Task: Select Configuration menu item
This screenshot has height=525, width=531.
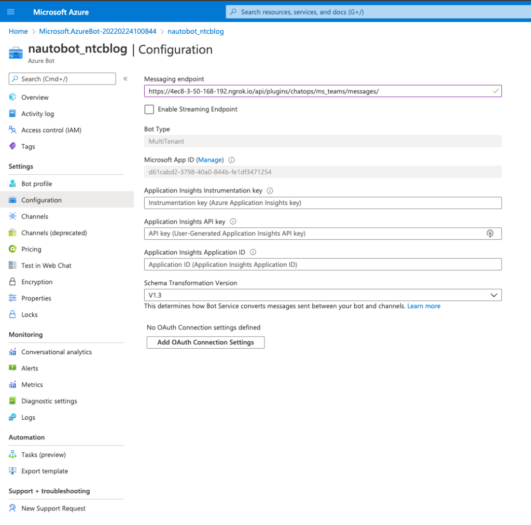Action: pyautogui.click(x=67, y=200)
